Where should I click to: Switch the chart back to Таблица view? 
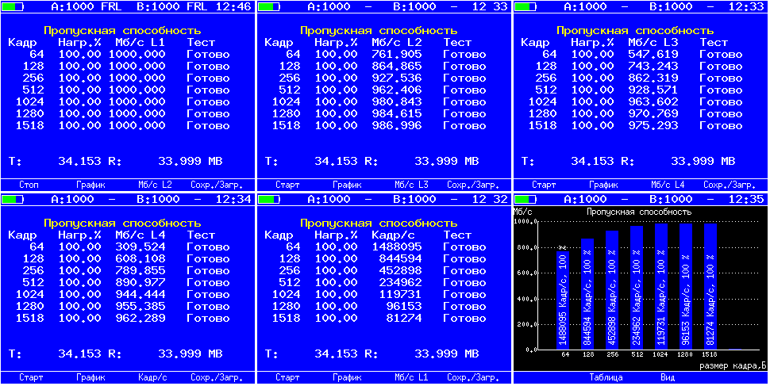tap(606, 377)
